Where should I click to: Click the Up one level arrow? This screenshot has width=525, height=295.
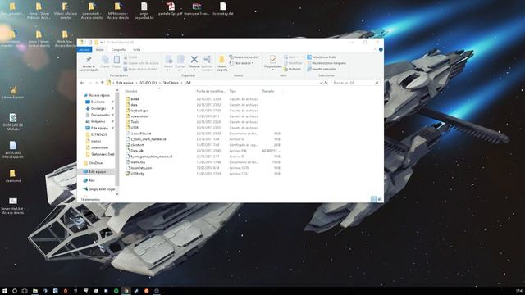click(102, 83)
